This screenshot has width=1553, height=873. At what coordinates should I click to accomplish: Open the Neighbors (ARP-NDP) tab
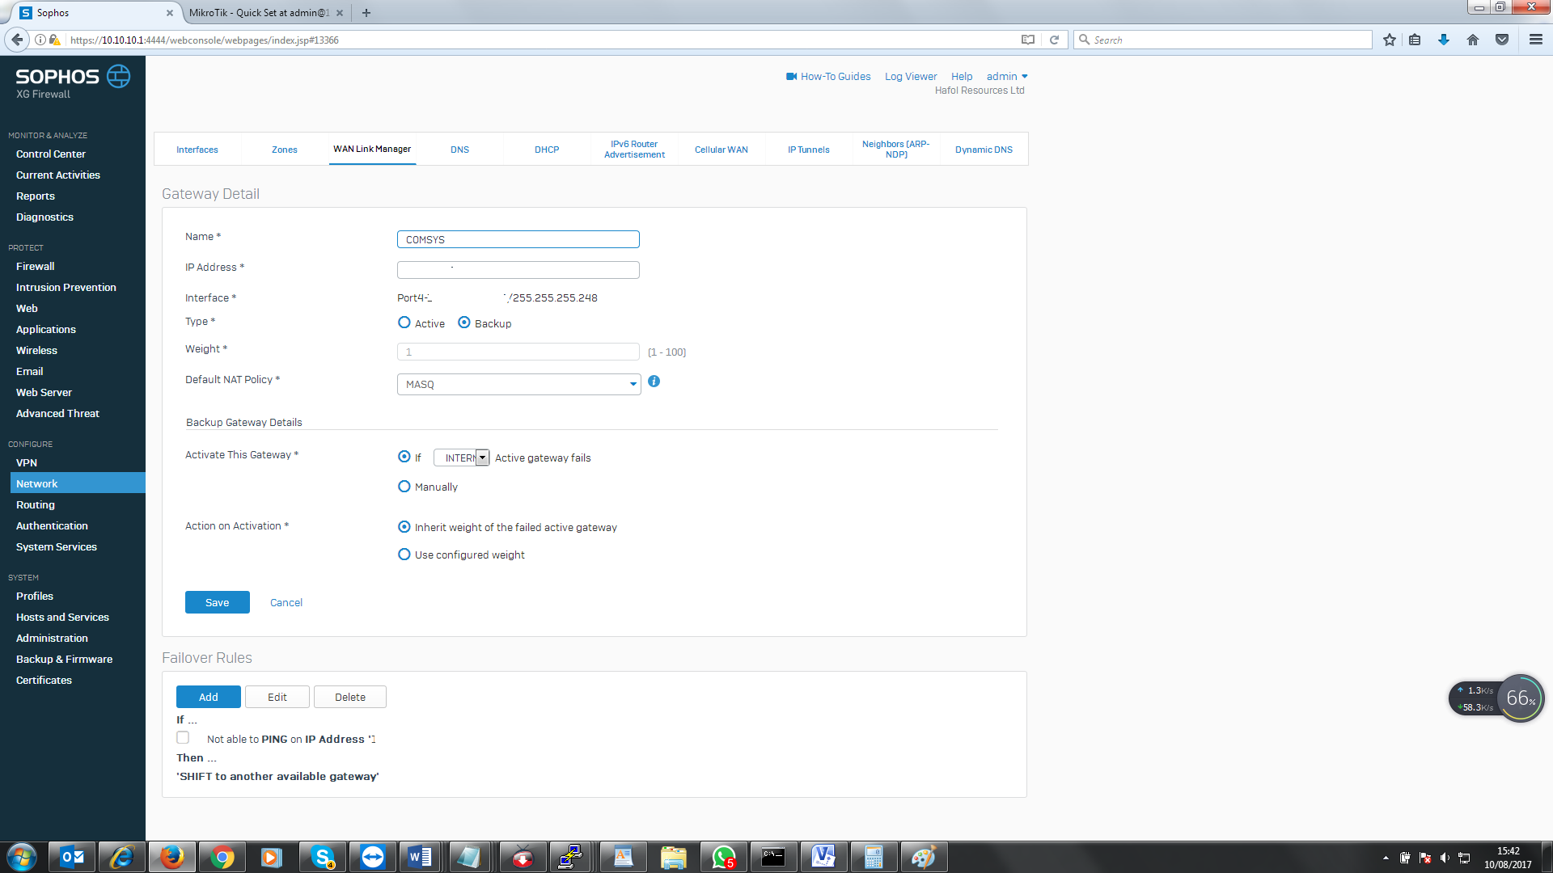pyautogui.click(x=896, y=150)
